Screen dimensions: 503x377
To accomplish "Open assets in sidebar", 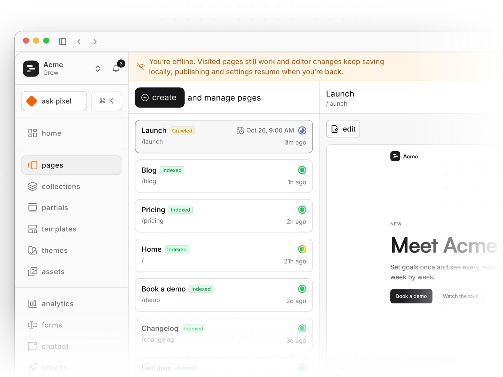I will [71, 272].
